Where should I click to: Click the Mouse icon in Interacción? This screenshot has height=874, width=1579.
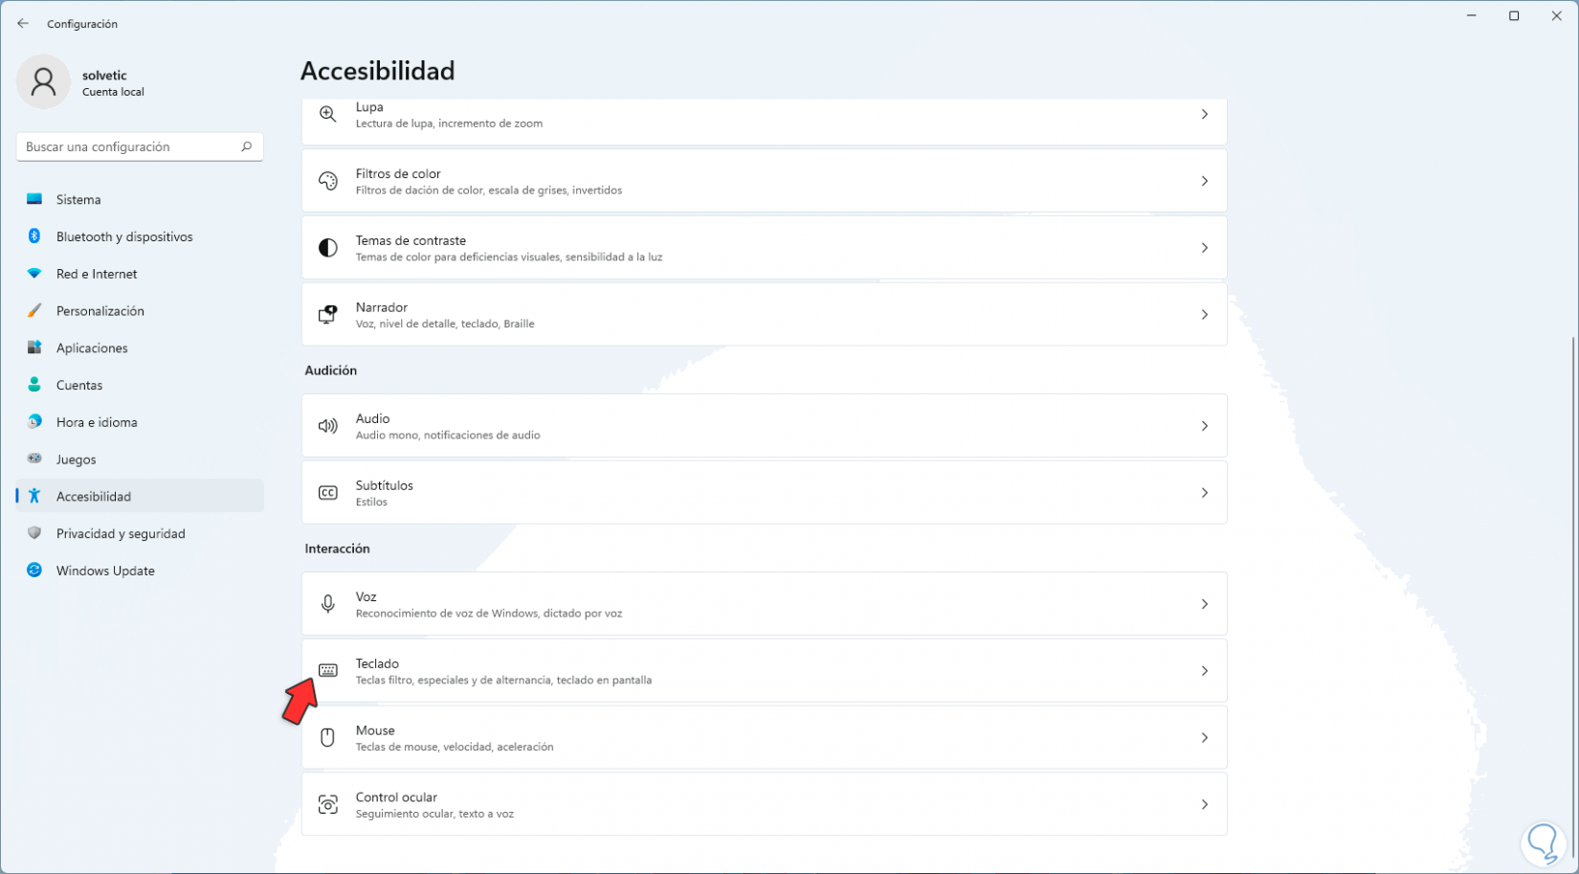point(327,737)
